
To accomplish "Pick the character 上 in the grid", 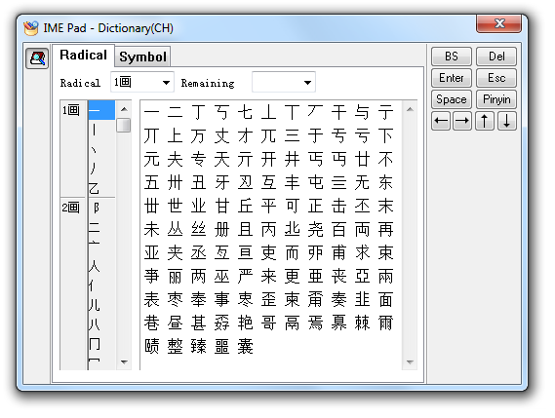I will (176, 136).
